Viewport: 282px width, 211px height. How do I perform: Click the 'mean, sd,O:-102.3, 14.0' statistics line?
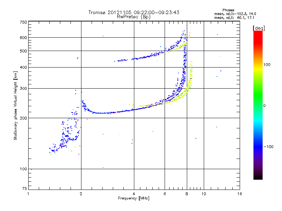(235, 14)
